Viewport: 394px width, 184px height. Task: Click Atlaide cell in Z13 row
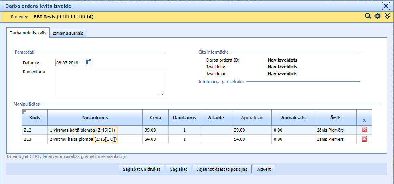pyautogui.click(x=216, y=139)
